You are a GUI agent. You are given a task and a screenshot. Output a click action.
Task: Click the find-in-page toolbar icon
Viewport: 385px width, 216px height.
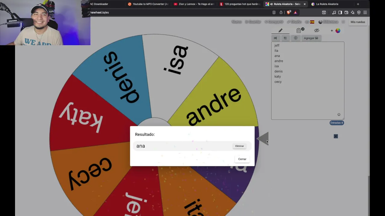(324, 13)
